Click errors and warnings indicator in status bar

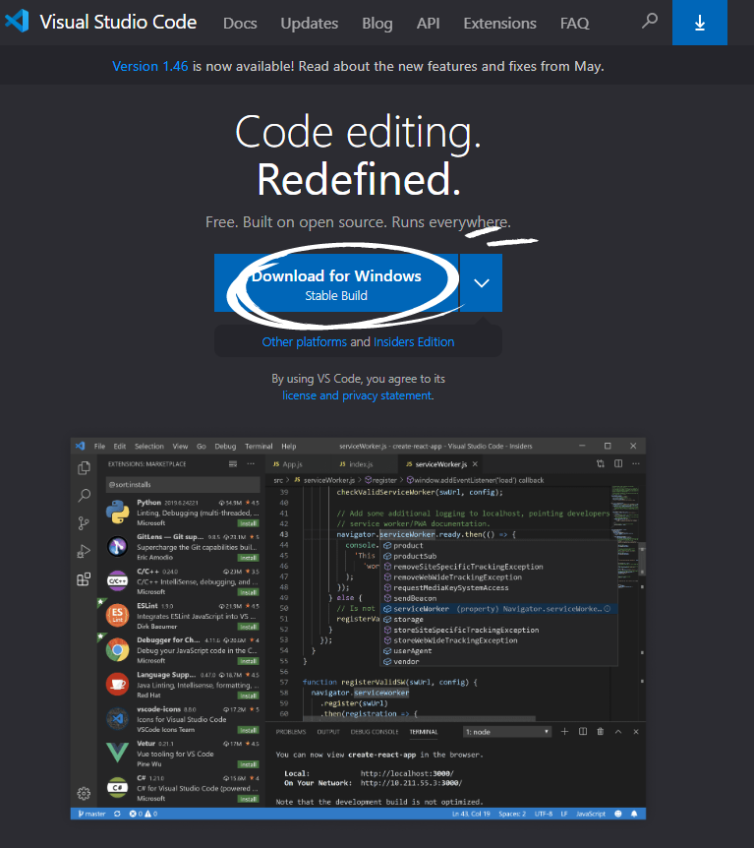coord(144,814)
